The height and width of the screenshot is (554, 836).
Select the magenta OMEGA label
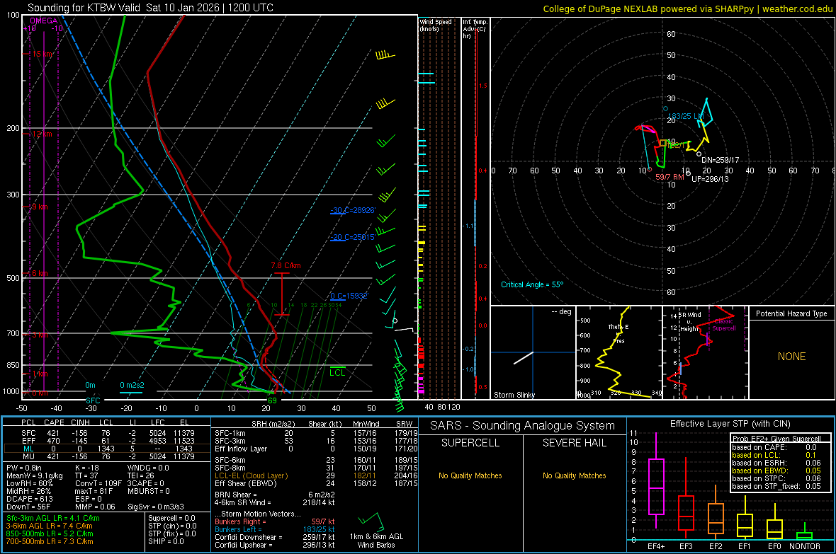pos(44,21)
